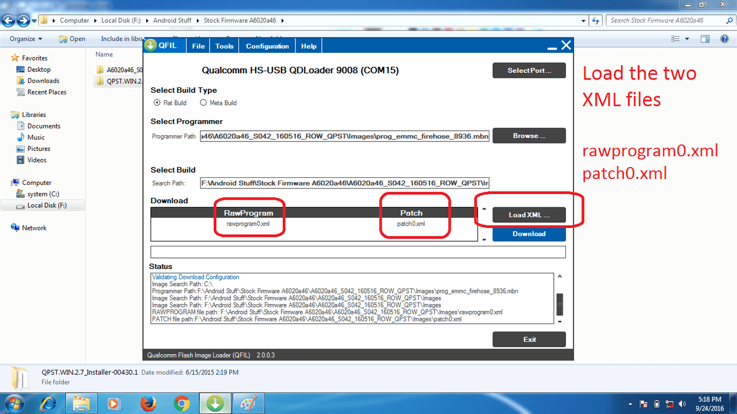This screenshot has height=414, width=737.
Task: Click the Validating Download Configuration status line
Action: tap(196, 277)
